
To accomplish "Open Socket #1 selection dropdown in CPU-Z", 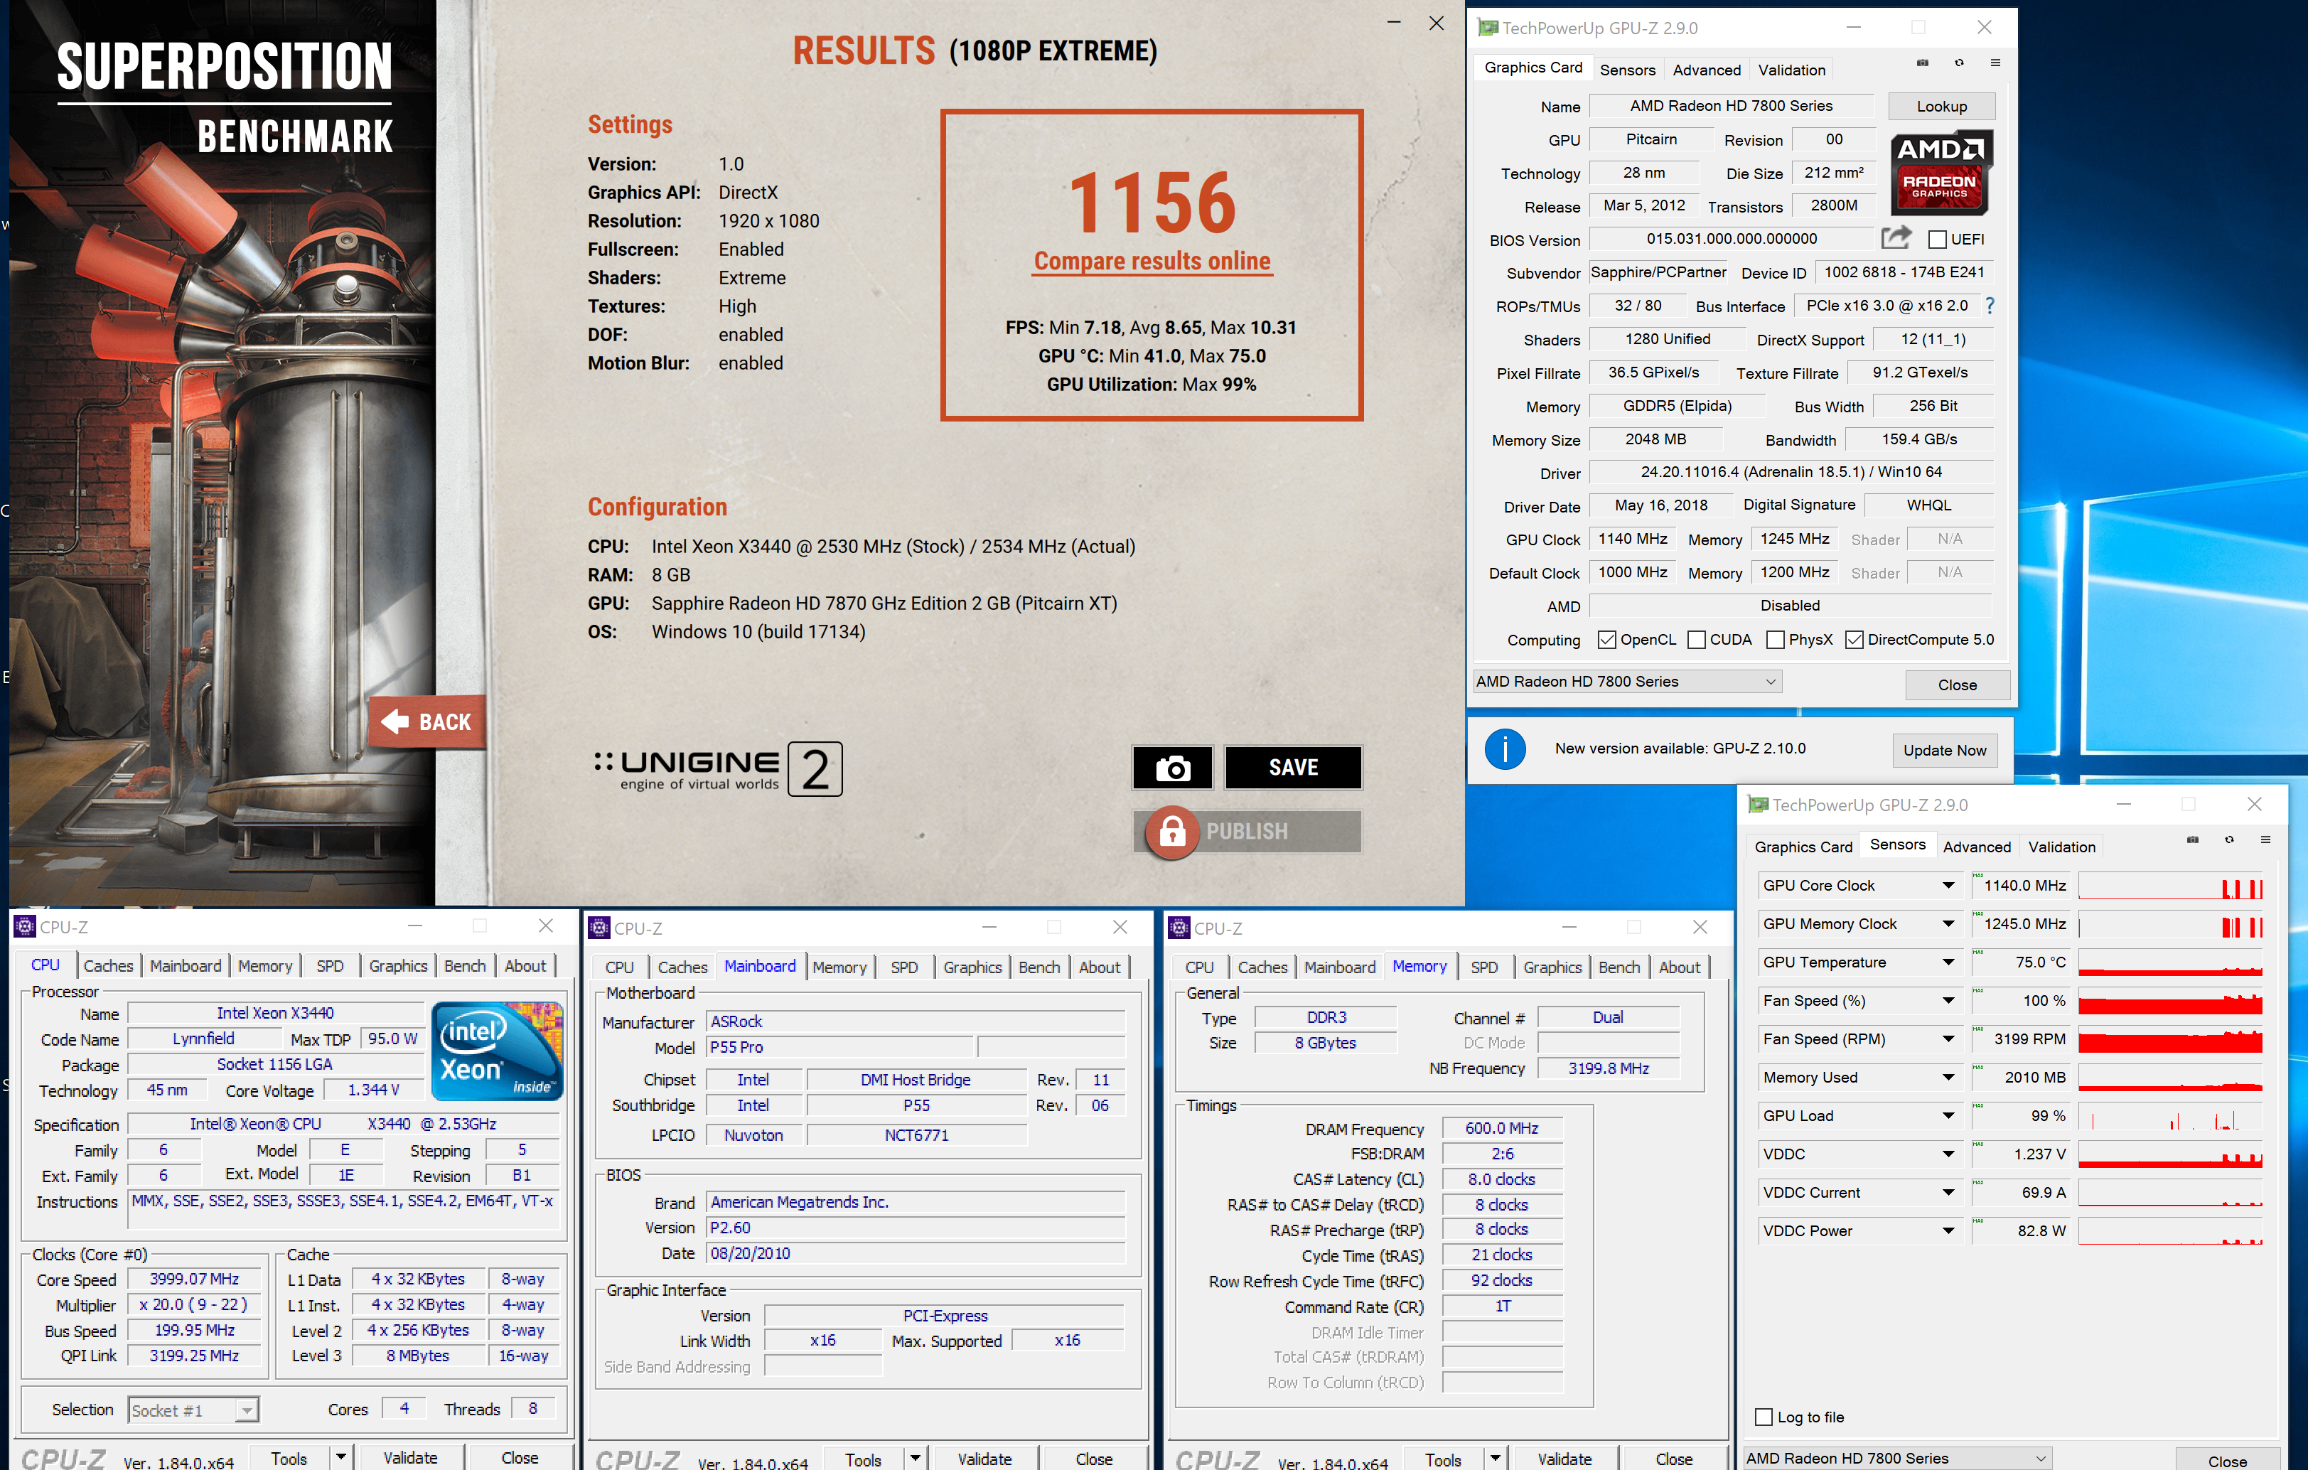I will tap(193, 1410).
